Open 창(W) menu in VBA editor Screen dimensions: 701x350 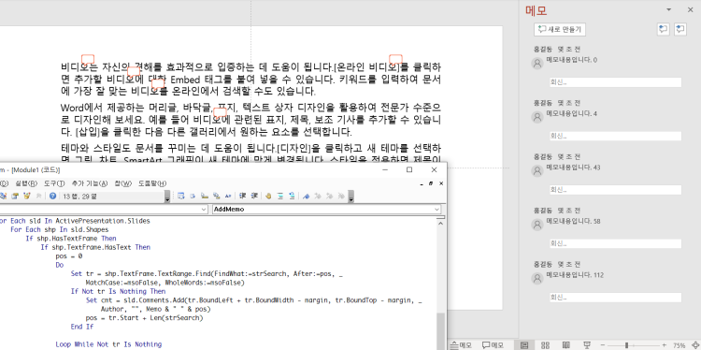(x=123, y=183)
